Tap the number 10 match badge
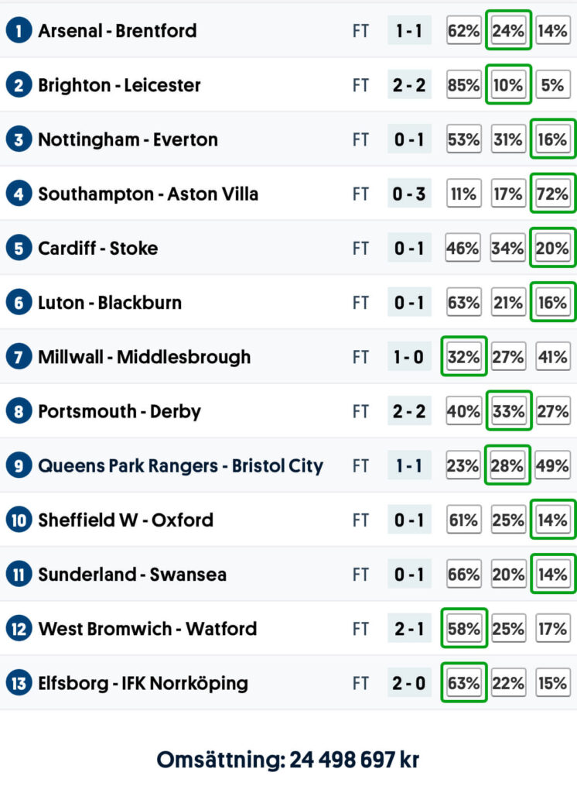 pyautogui.click(x=19, y=520)
